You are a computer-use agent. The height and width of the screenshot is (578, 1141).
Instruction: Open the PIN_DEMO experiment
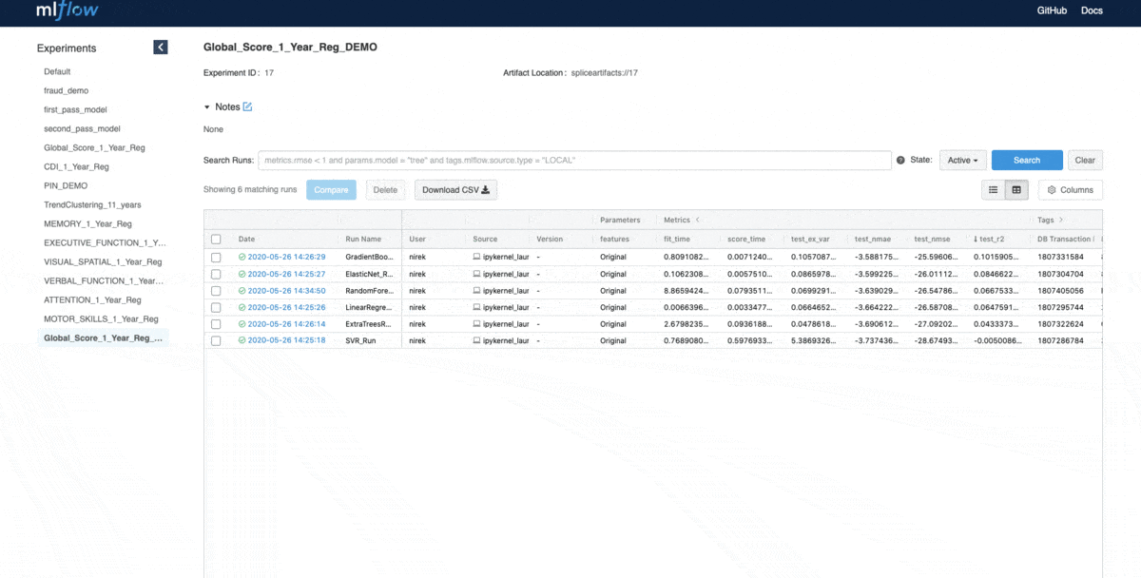pos(66,185)
